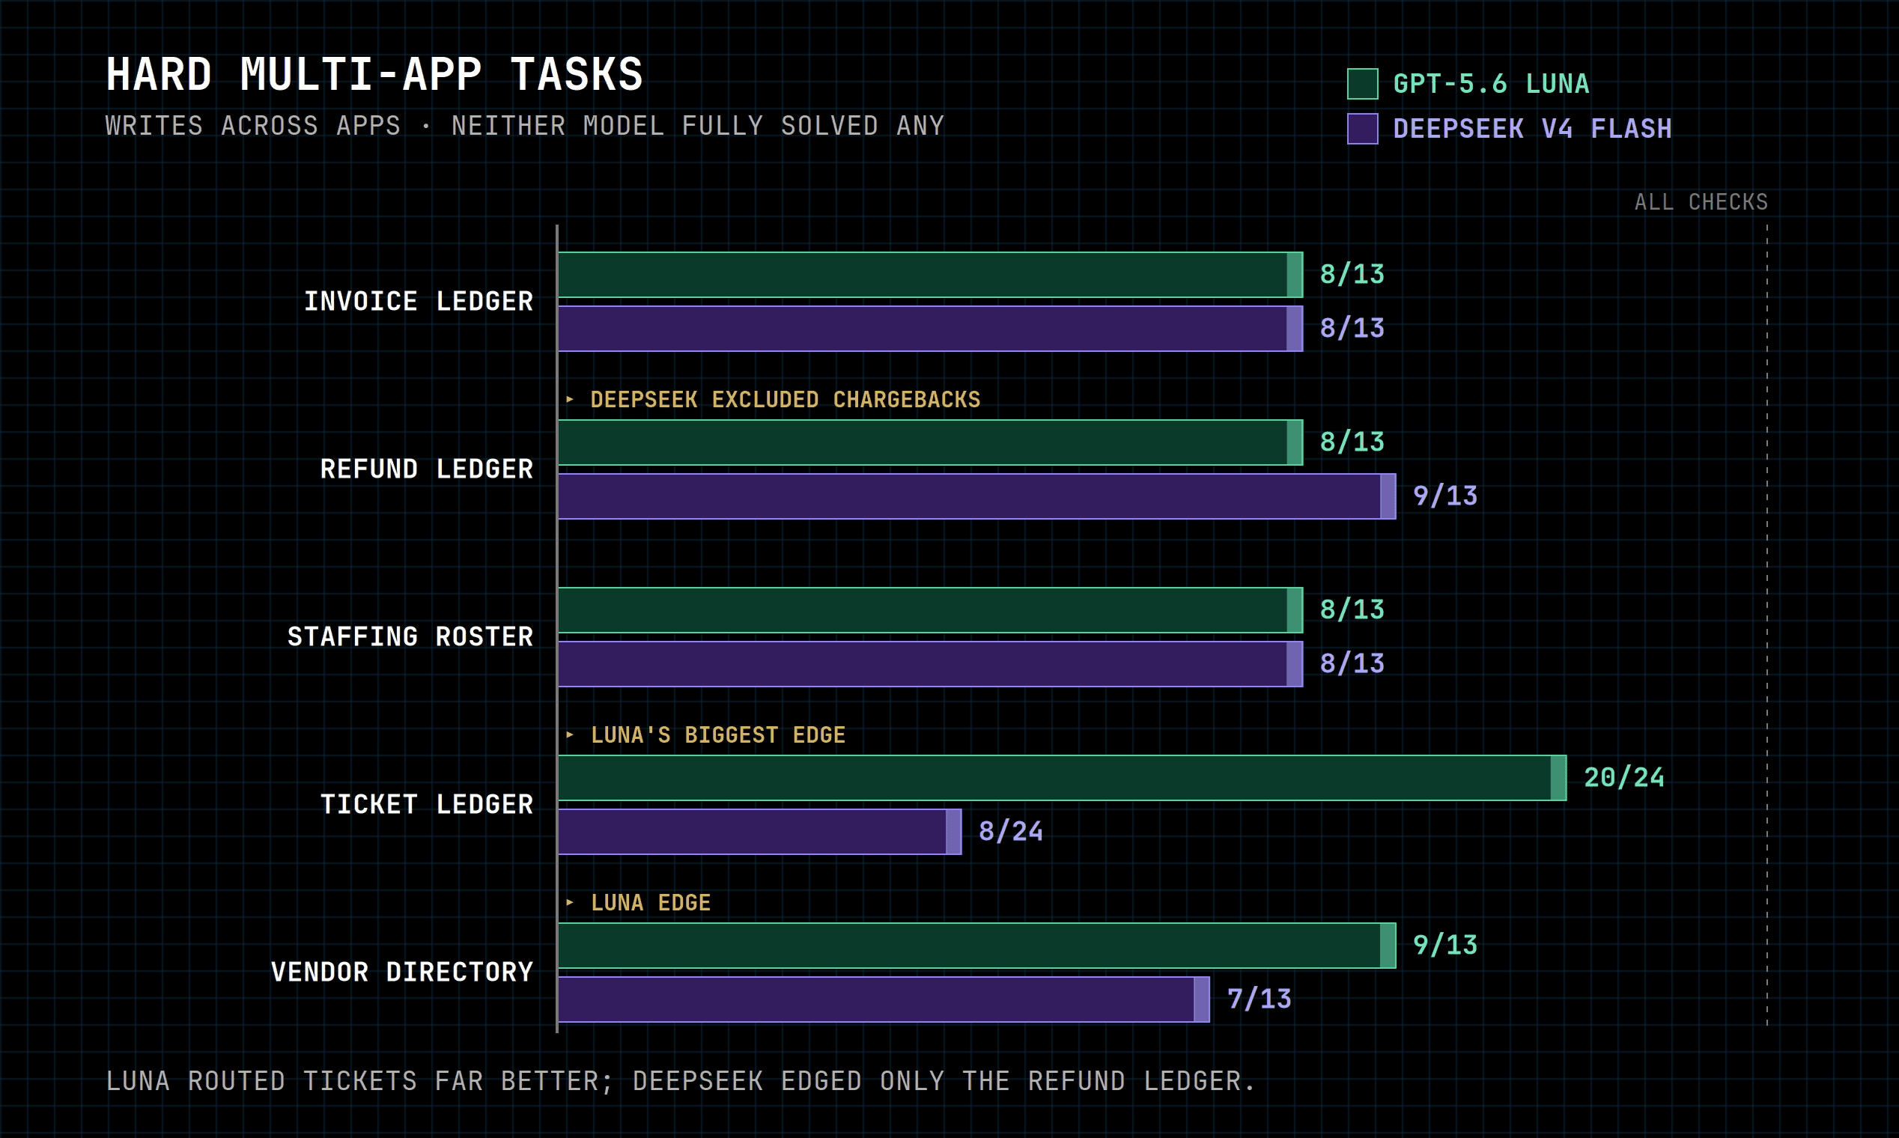Click the "TICKET LEDGER" row label
Viewport: 1899px width, 1138px height.
[x=426, y=804]
